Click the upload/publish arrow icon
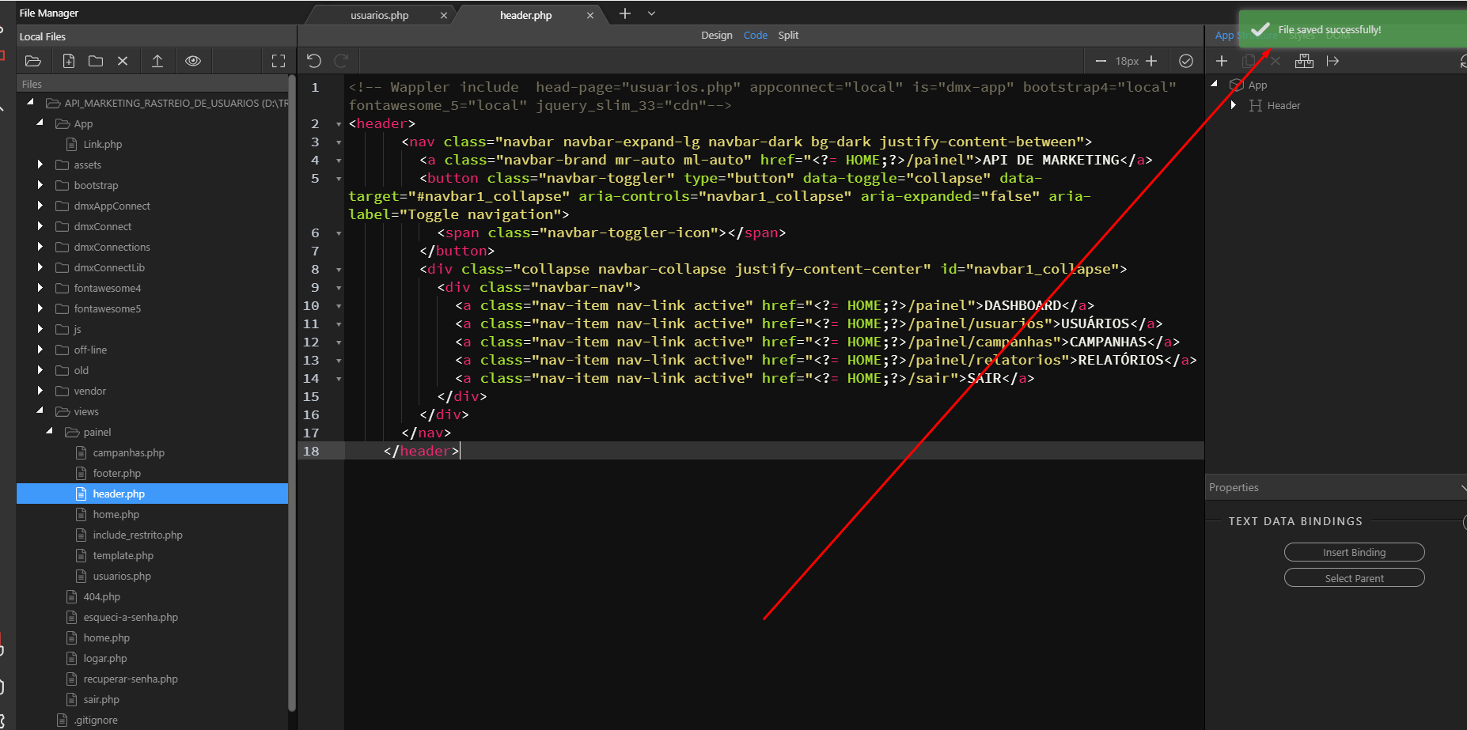 [x=157, y=61]
